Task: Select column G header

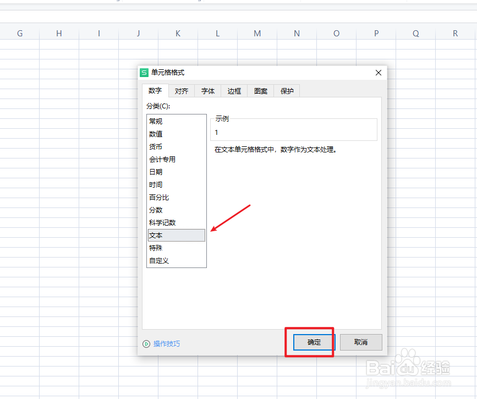Action: tap(20, 33)
